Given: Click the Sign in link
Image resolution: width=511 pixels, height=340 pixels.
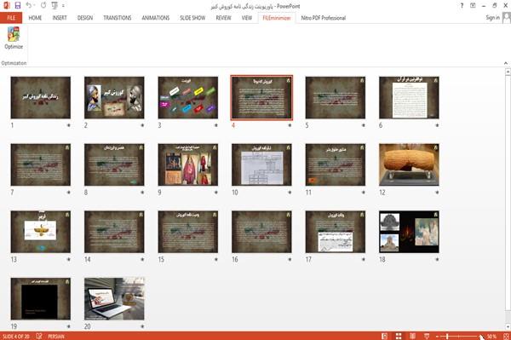Looking at the screenshot, I should [x=492, y=18].
